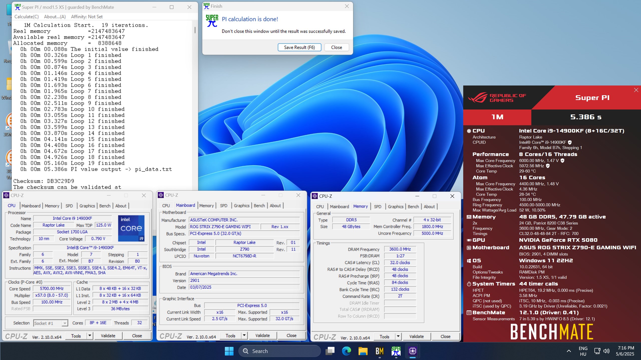
Task: Show hidden system tray icons
Action: (x=569, y=351)
